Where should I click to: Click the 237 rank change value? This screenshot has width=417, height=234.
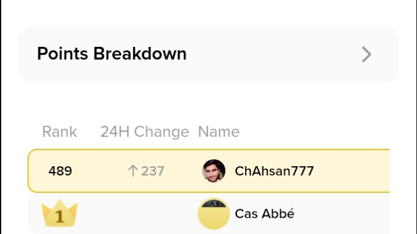pos(153,171)
